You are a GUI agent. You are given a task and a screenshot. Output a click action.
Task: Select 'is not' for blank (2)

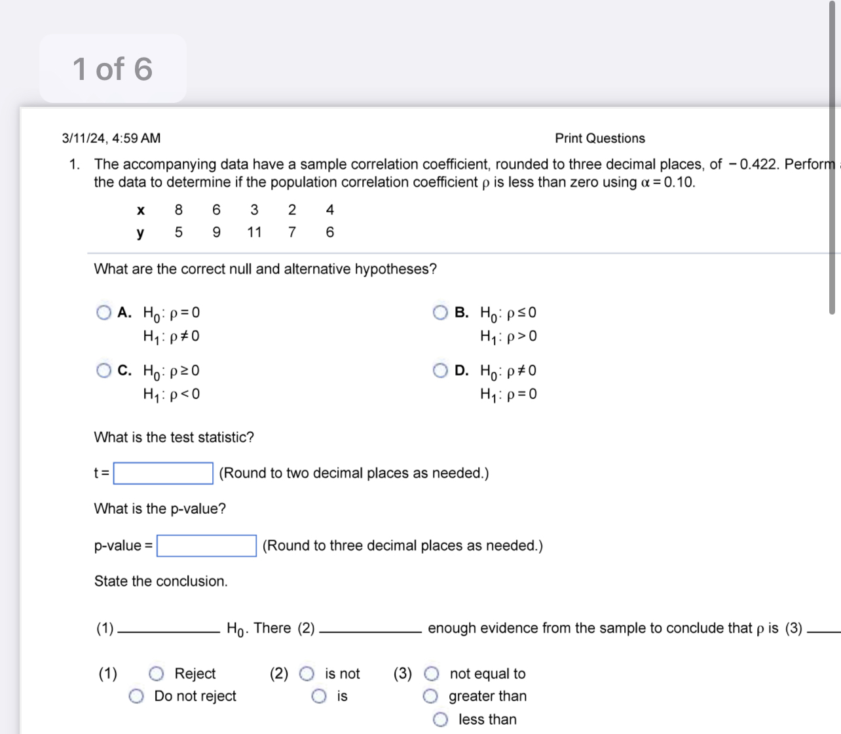308,673
